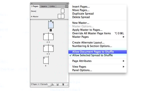Choose Move Pages... from the menu
Image resolution: width=158 pixels, height=91 pixels.
98,10
